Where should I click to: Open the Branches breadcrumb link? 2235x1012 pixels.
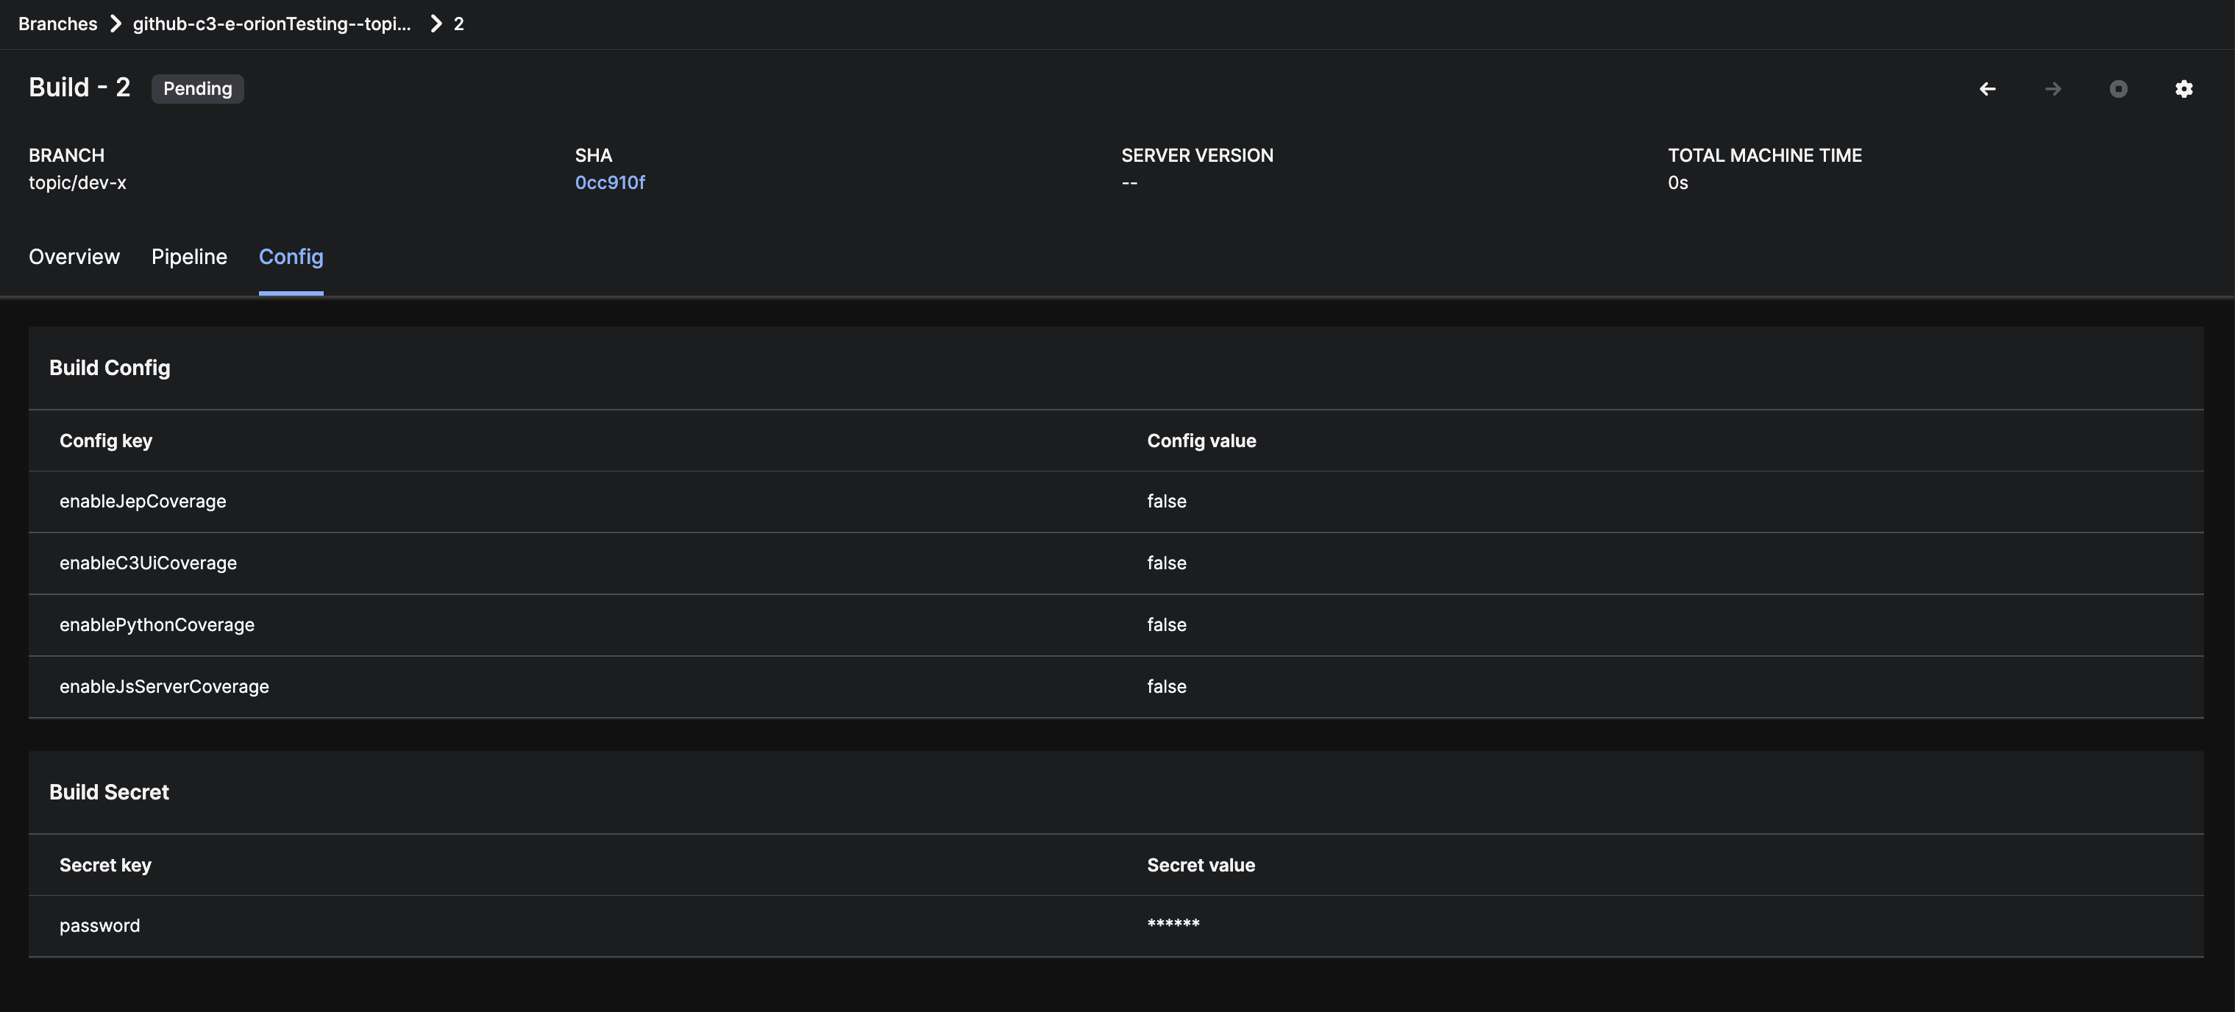point(57,24)
